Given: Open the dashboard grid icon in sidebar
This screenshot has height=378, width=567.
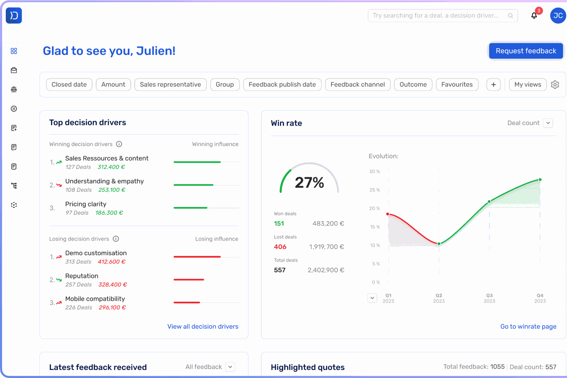Looking at the screenshot, I should pos(14,51).
